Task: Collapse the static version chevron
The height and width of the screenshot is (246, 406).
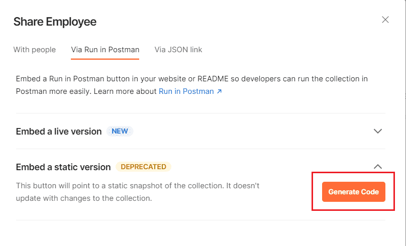Action: 378,167
